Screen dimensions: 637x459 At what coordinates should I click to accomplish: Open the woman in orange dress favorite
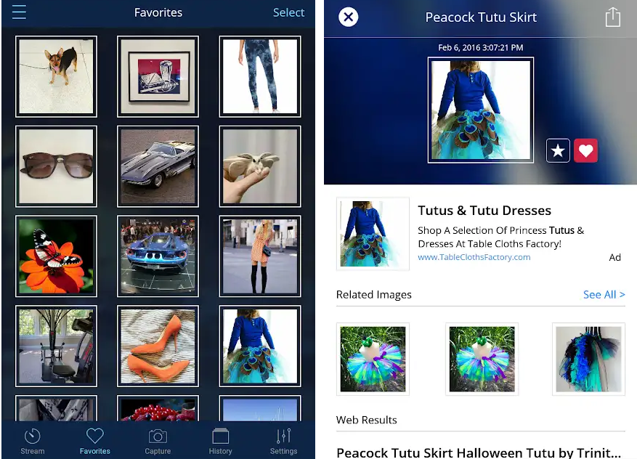(260, 256)
